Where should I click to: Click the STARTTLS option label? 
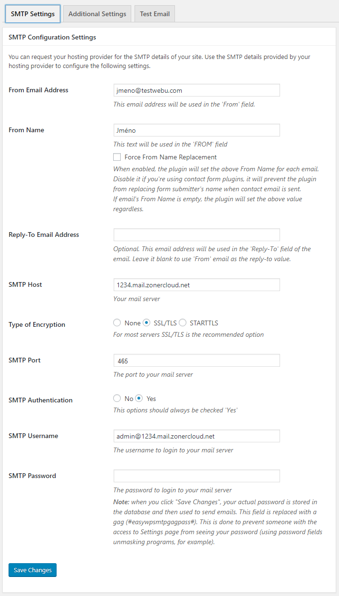pos(203,323)
